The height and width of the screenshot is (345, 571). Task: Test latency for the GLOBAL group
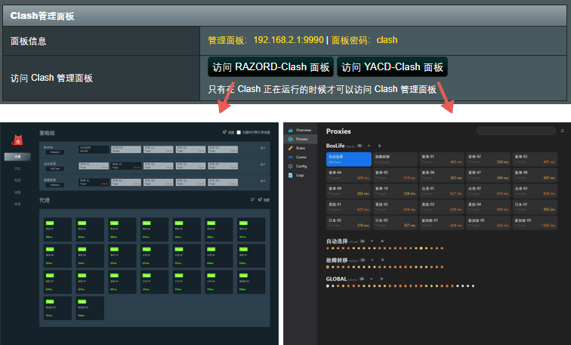click(382, 279)
